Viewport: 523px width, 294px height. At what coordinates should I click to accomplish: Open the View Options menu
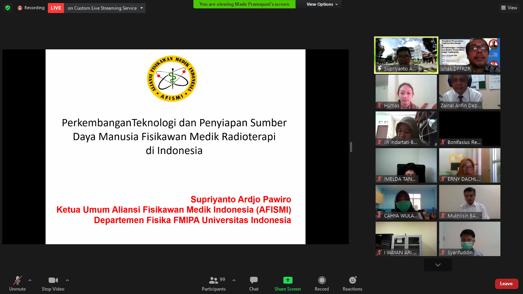coord(322,4)
